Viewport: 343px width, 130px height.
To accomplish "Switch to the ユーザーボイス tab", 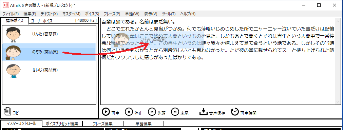I will click(42, 21).
